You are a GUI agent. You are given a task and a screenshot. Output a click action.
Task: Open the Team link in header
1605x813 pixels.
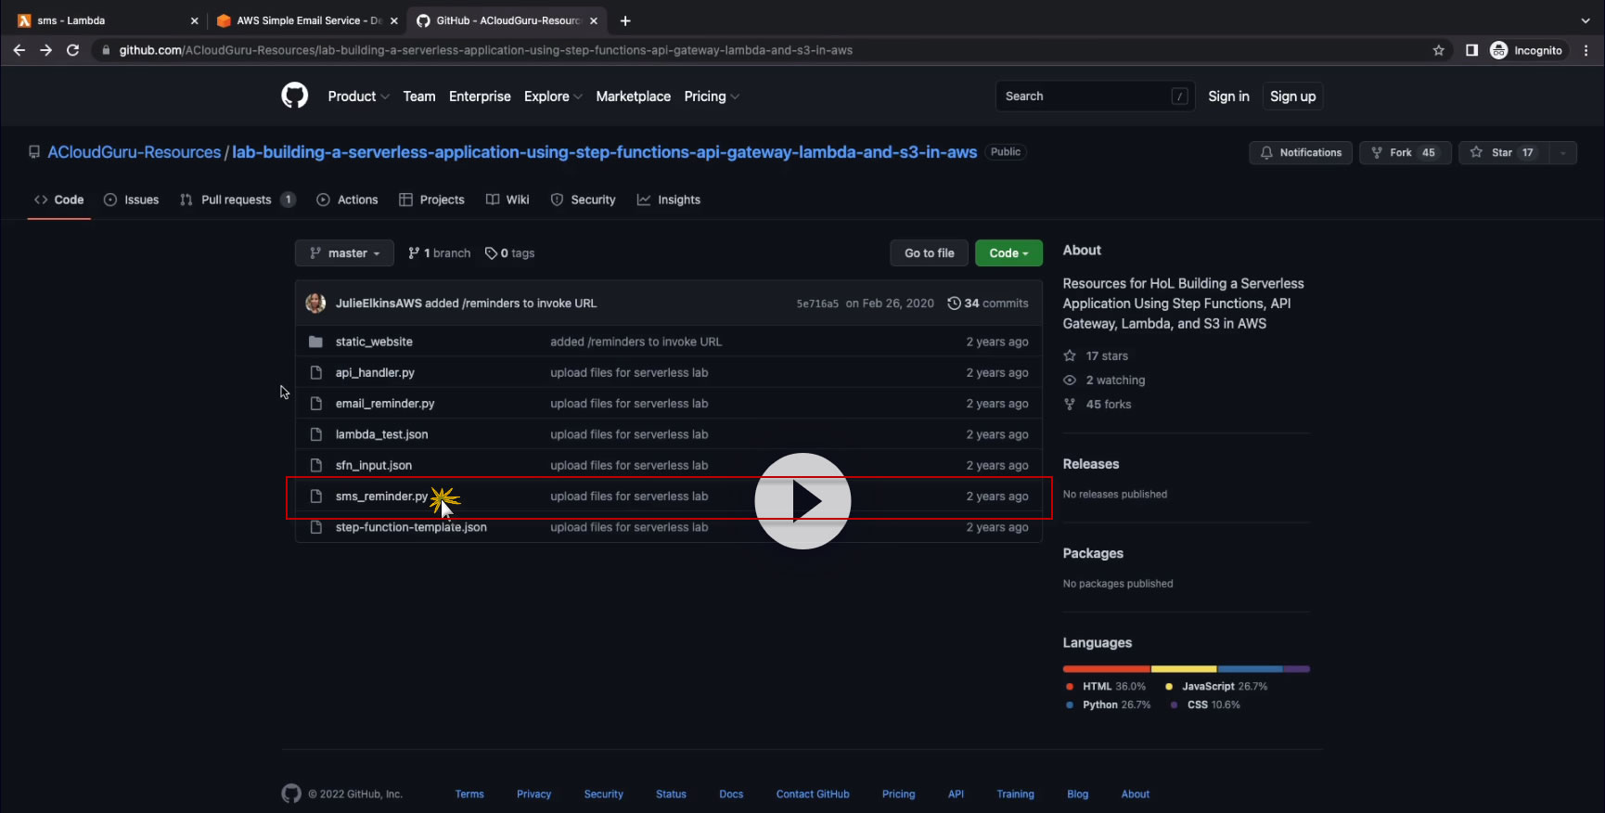[x=419, y=97]
